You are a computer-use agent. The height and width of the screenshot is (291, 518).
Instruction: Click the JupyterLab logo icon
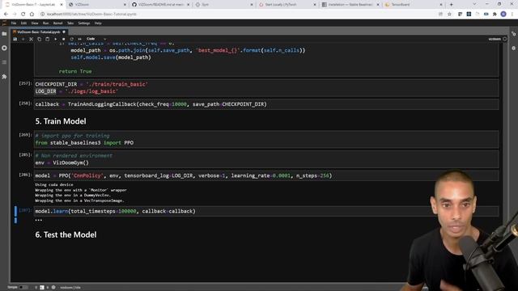click(4, 23)
